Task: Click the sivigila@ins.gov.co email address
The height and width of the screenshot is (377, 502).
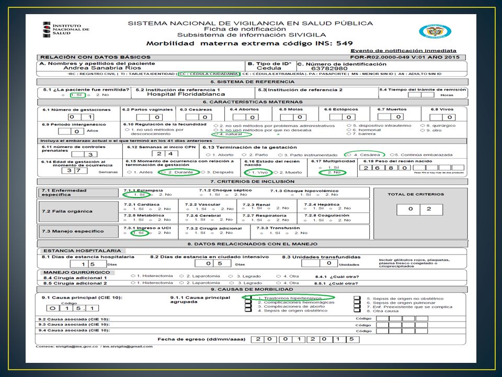Action: (x=76, y=347)
